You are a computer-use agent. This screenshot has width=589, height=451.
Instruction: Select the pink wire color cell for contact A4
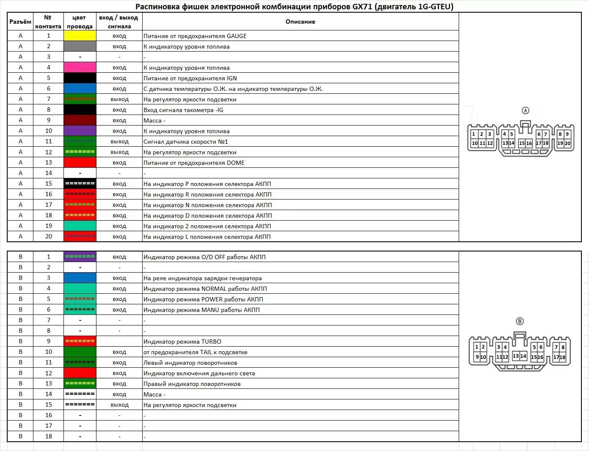click(80, 68)
